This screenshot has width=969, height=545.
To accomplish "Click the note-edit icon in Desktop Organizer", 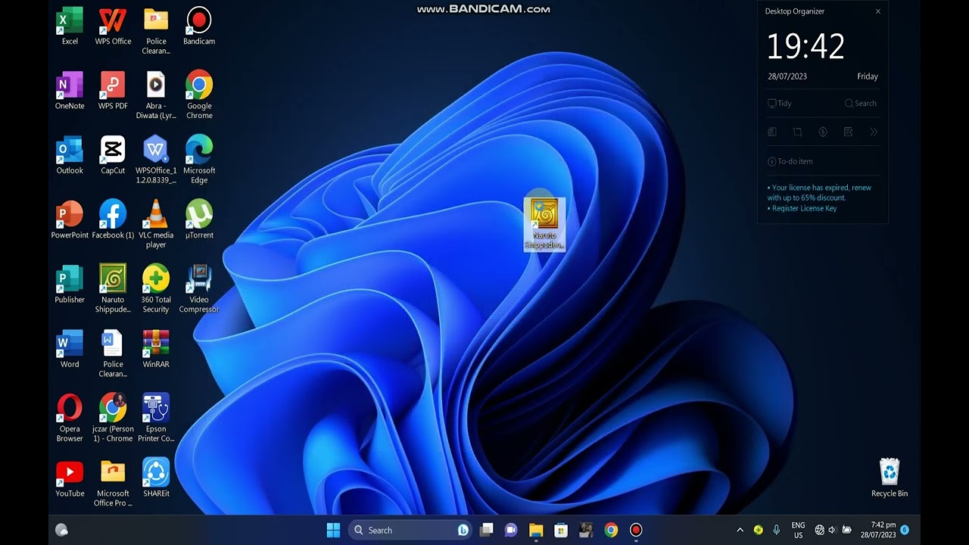I will click(x=848, y=132).
